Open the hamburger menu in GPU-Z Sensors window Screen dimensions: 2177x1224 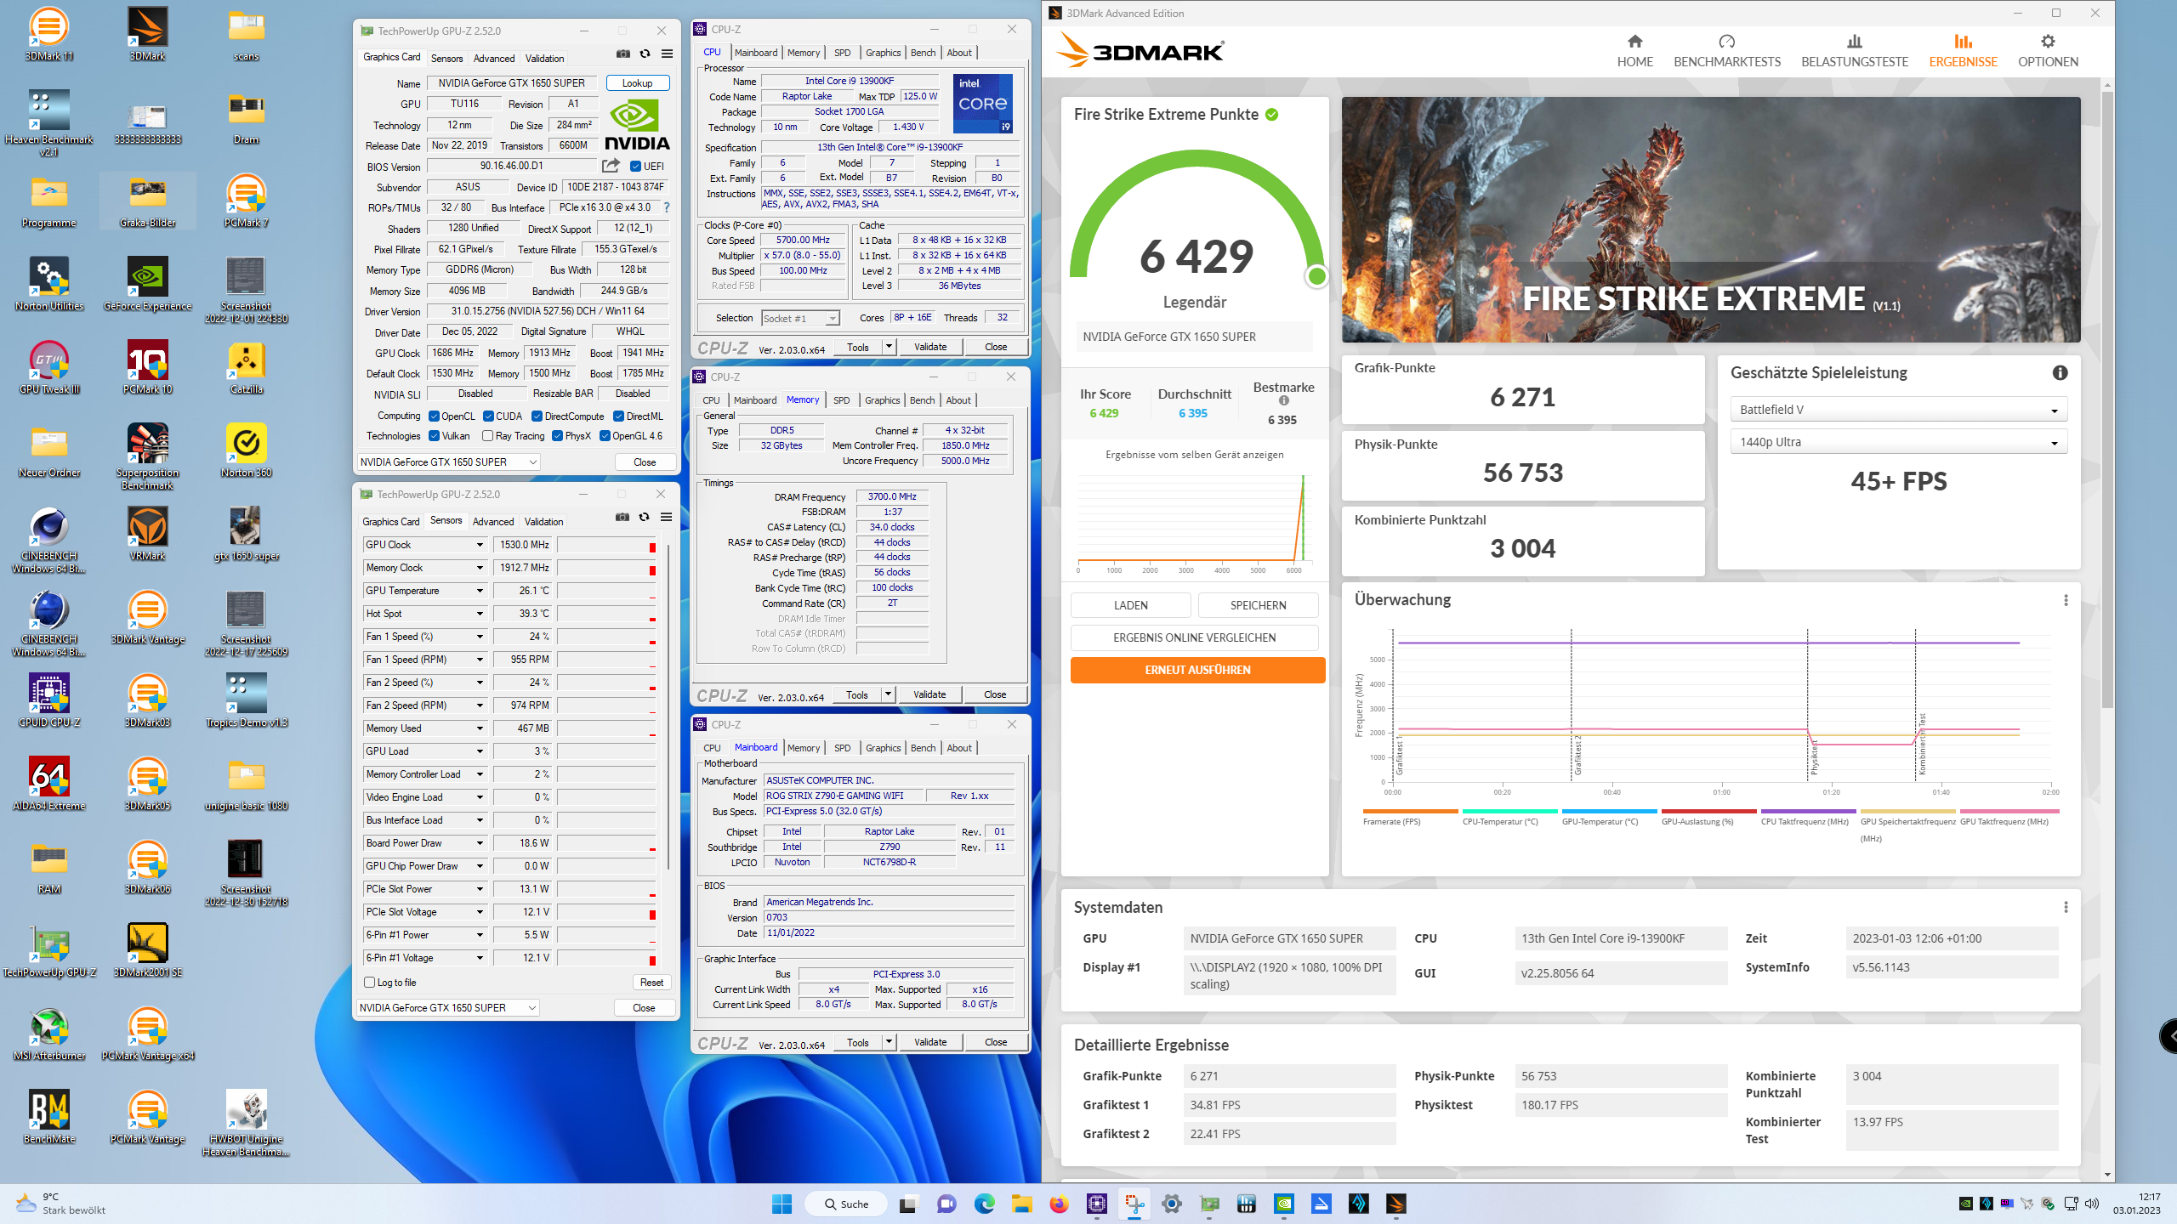(667, 517)
